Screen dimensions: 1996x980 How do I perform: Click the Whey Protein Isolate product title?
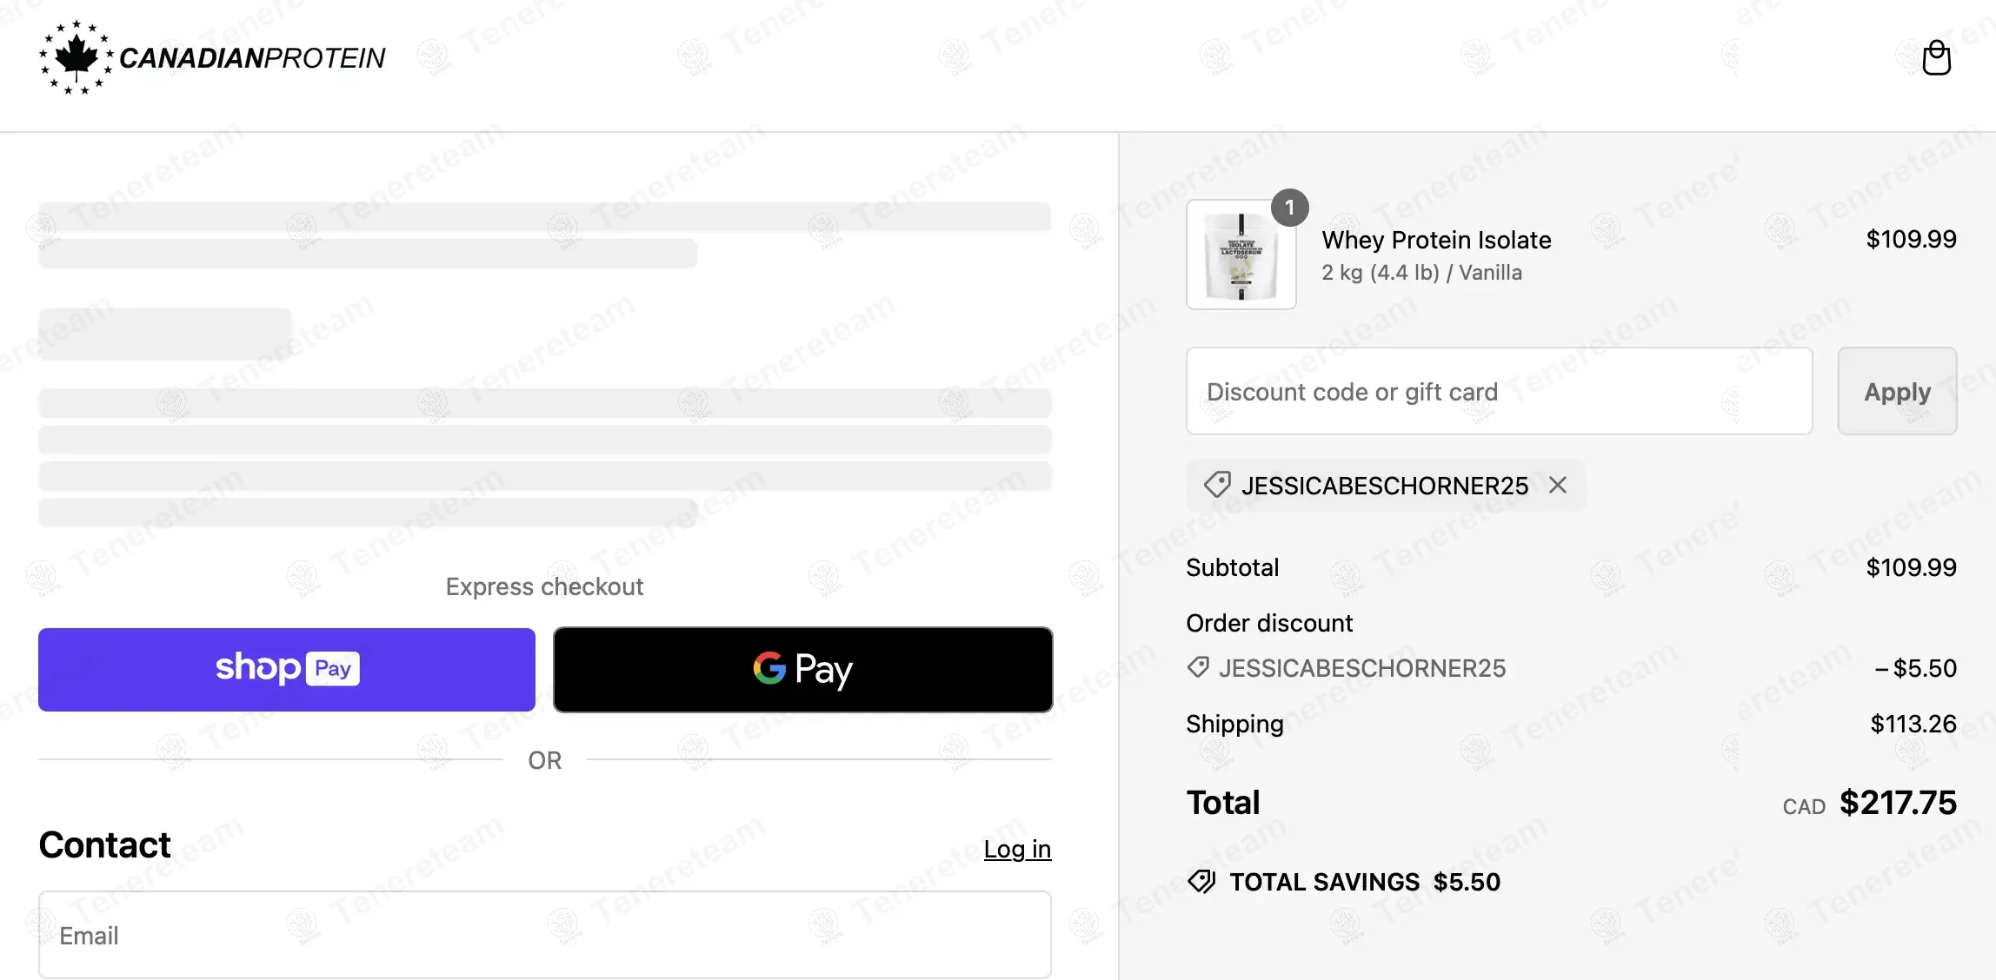[x=1436, y=240]
